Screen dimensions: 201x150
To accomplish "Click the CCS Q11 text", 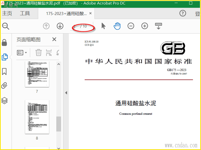I will tap(89, 45).
